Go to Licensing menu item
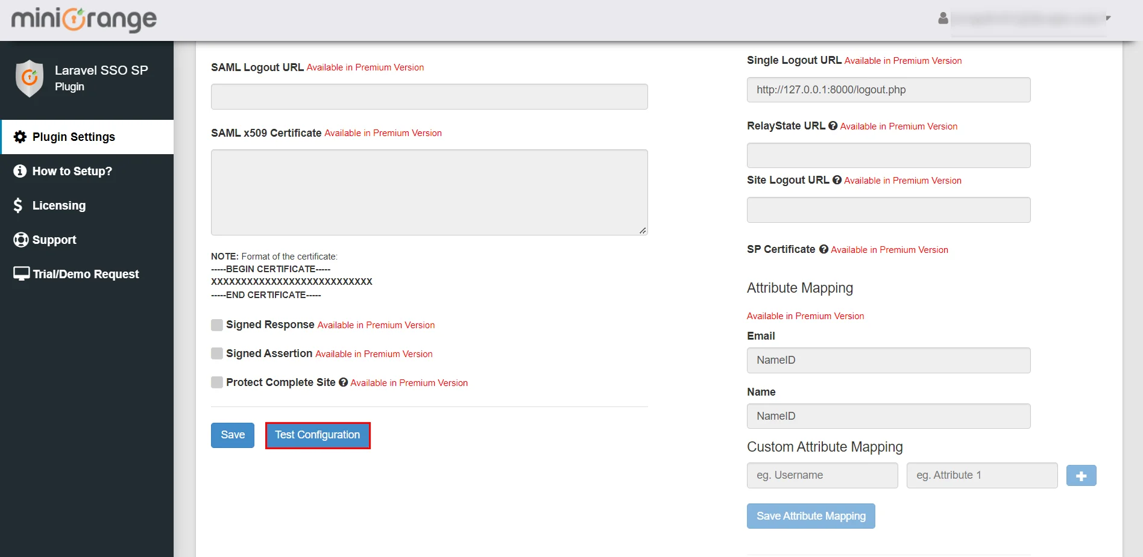This screenshot has width=1143, height=557. pyautogui.click(x=87, y=205)
